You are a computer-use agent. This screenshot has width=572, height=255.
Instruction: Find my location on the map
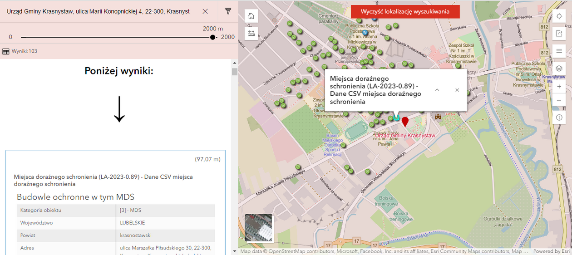[559, 16]
